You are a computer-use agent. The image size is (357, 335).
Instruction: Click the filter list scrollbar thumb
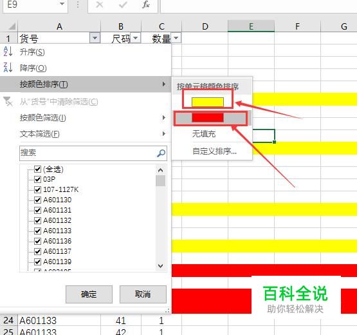pos(161,180)
